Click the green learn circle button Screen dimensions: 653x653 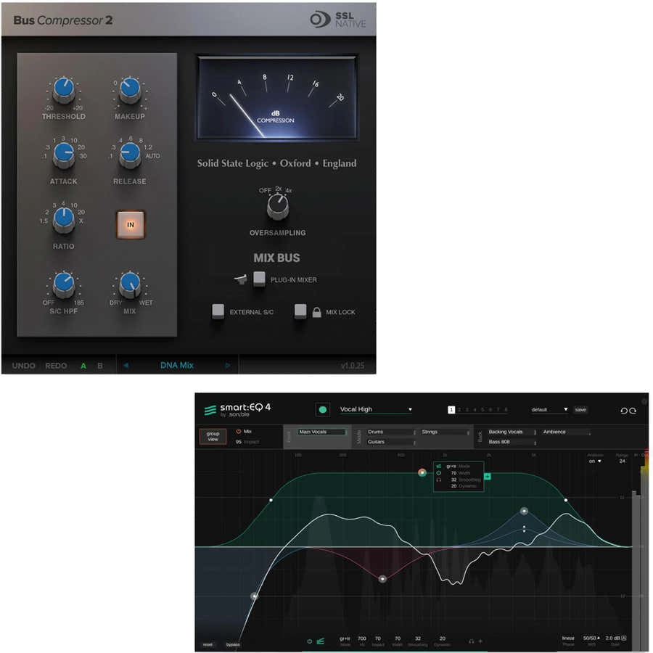pos(322,410)
